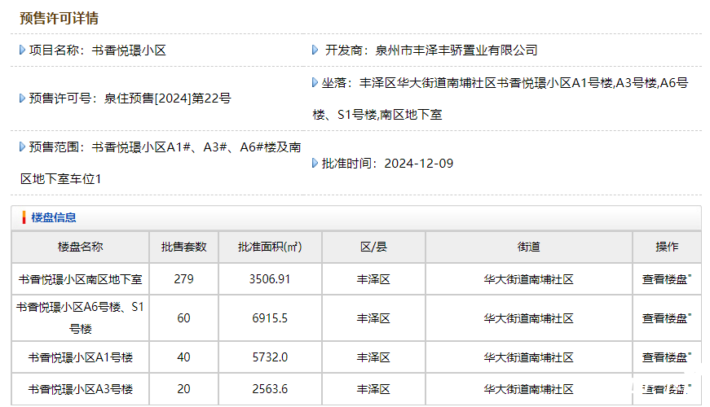Screen dimensions: 710x407
Task: Click arrow icon beside 批准时间
Action: [x=315, y=163]
